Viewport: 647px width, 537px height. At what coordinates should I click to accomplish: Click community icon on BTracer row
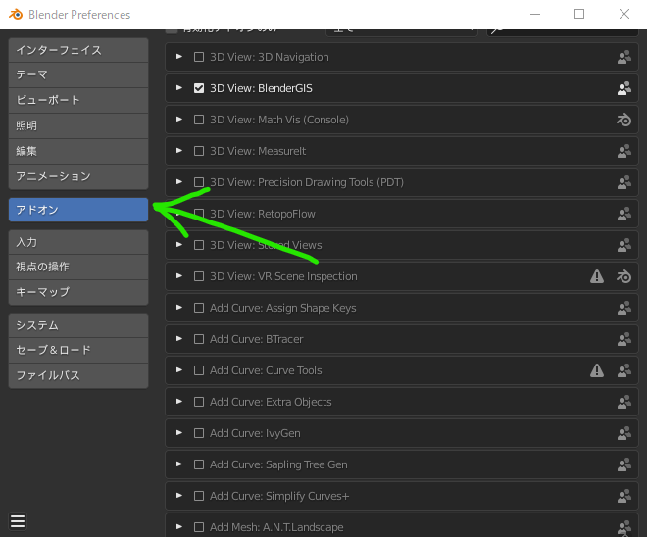[623, 339]
